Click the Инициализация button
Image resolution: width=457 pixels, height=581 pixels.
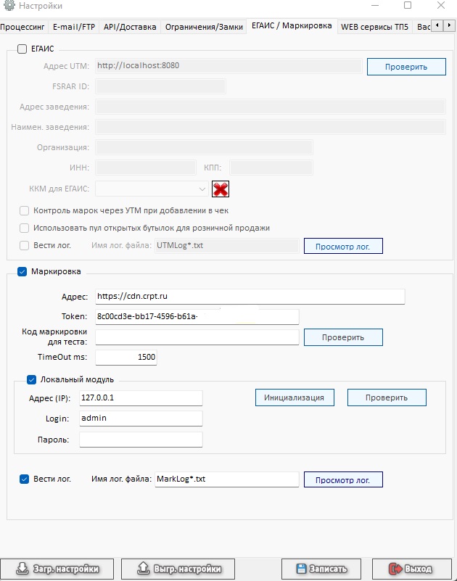(x=295, y=397)
